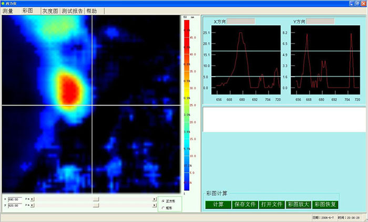The height and width of the screenshot is (222, 368).
Task: Switch to 灰度图 grayscale view
Action: click(50, 11)
